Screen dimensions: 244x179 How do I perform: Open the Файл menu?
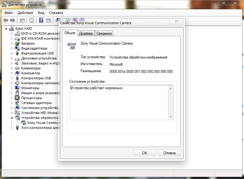click(x=8, y=13)
